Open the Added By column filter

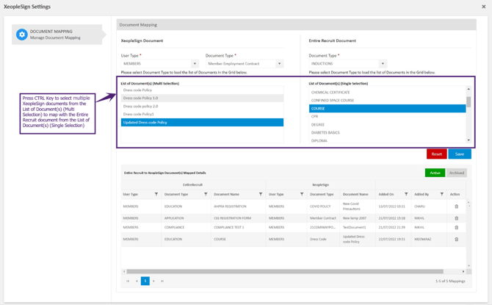442,194
